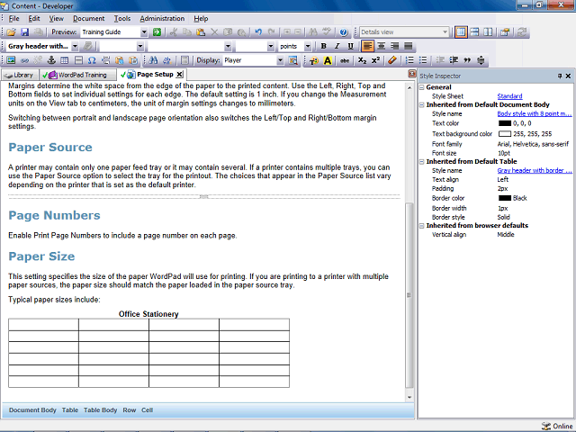The height and width of the screenshot is (432, 576).
Task: Open the Tools menu
Action: tap(122, 18)
